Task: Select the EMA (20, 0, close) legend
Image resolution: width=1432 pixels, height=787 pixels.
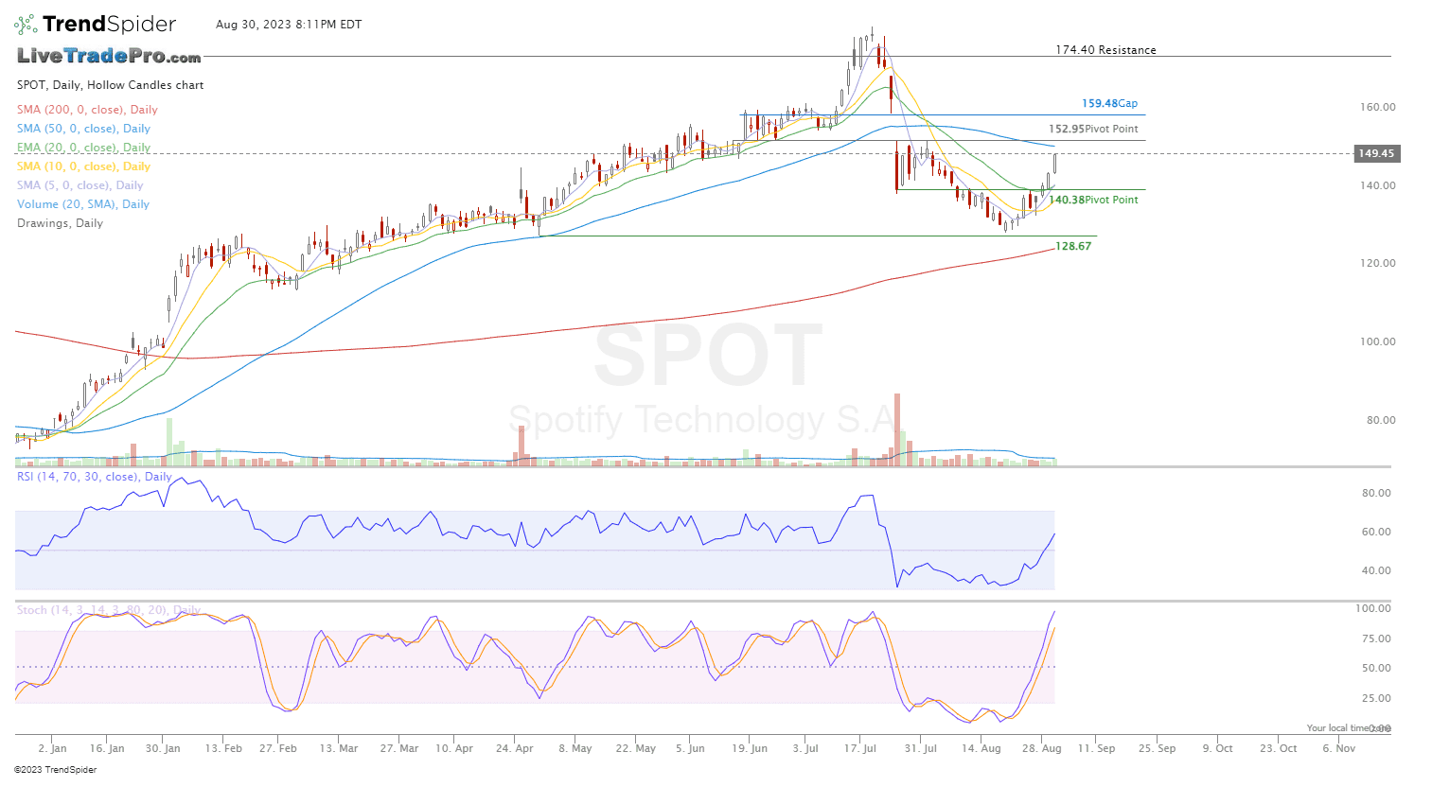Action: tap(83, 148)
